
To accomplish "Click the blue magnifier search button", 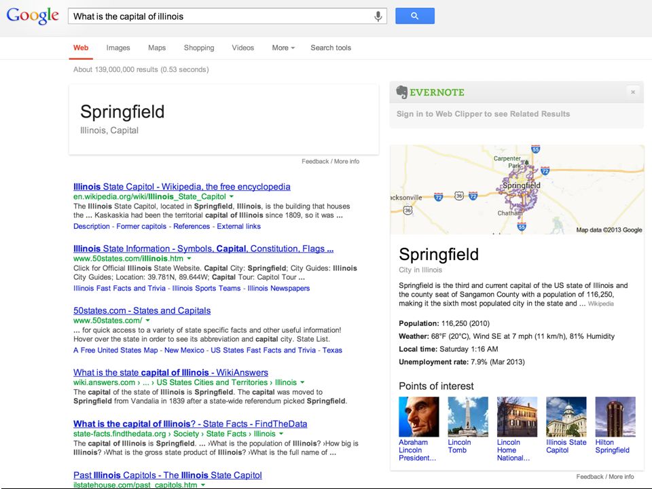I will [x=414, y=16].
